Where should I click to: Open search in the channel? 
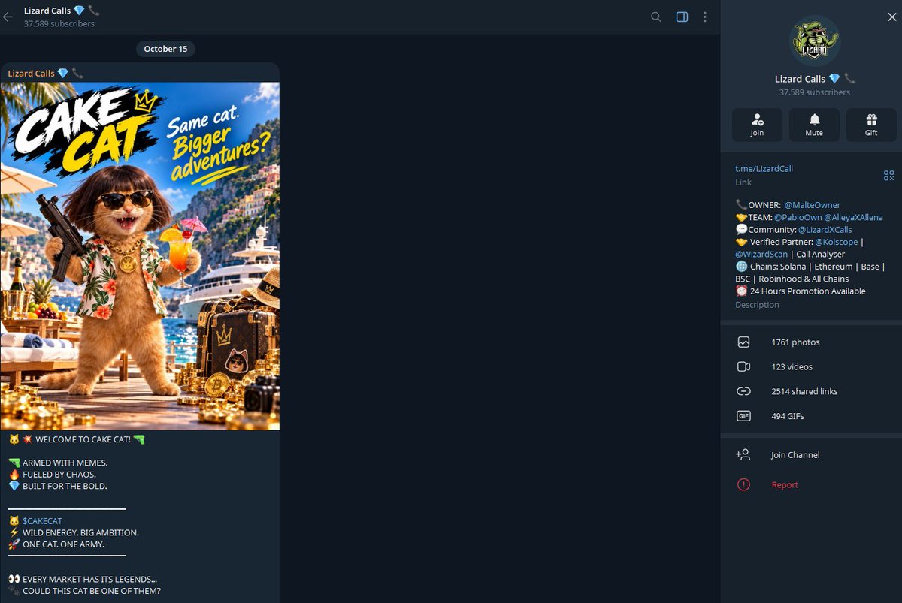click(656, 17)
